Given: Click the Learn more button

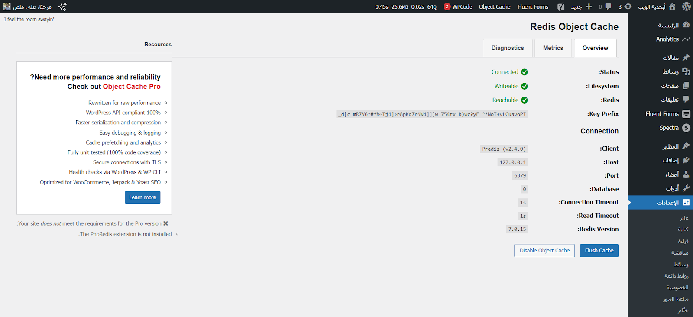Looking at the screenshot, I should click(142, 197).
